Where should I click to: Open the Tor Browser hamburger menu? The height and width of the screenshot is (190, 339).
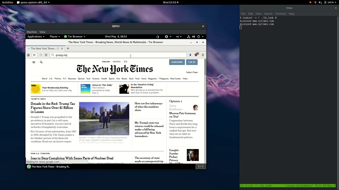[203, 55]
